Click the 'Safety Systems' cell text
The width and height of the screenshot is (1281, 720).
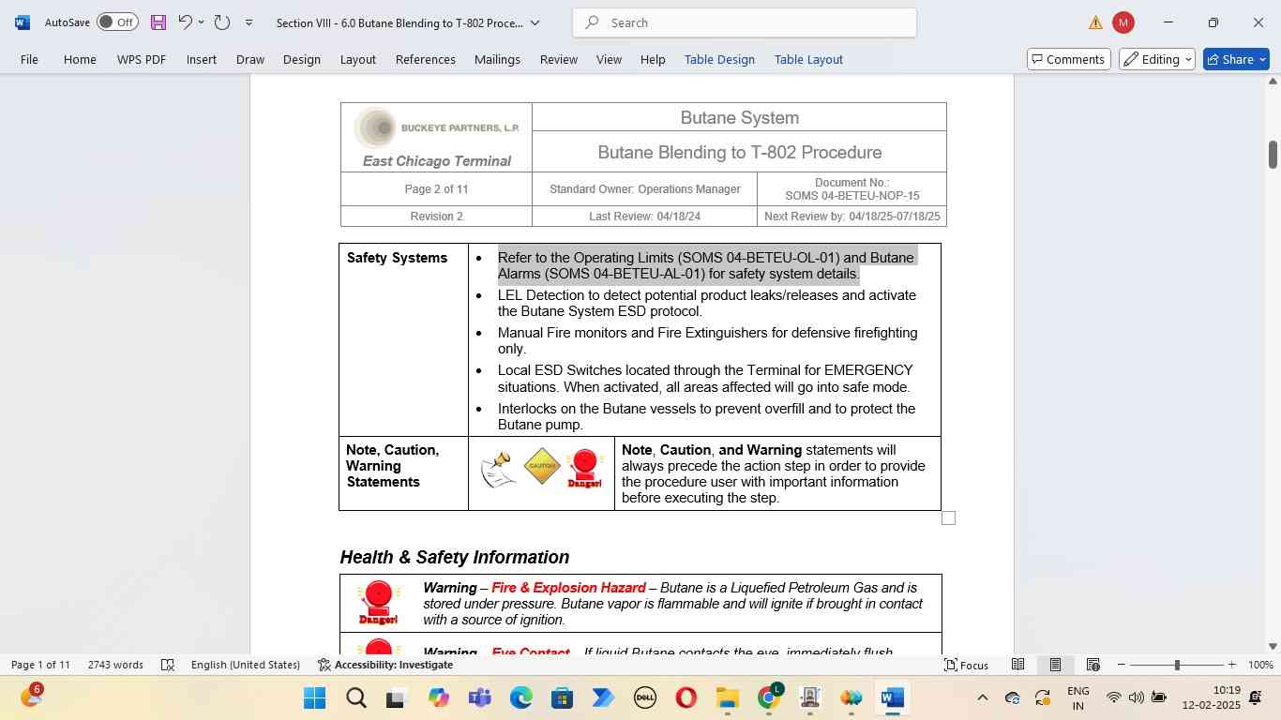coord(397,258)
